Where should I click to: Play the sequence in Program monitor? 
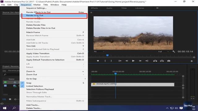click(133, 61)
